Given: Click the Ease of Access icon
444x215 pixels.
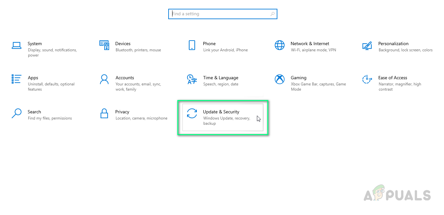Looking at the screenshot, I should click(367, 79).
